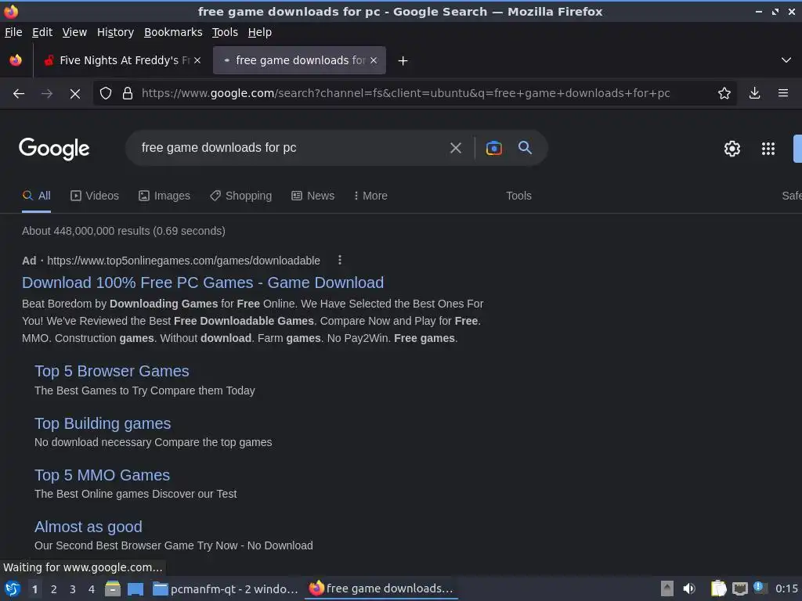Open the Edit menu
The width and height of the screenshot is (802, 601).
click(42, 32)
